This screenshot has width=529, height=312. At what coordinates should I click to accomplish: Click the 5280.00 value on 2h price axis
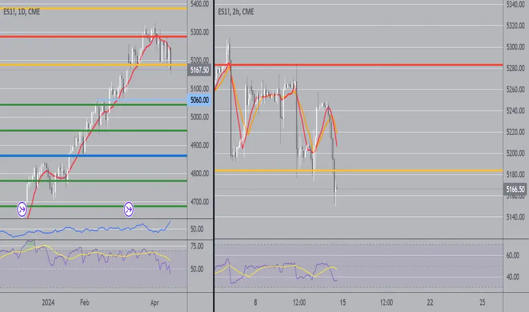(x=515, y=68)
